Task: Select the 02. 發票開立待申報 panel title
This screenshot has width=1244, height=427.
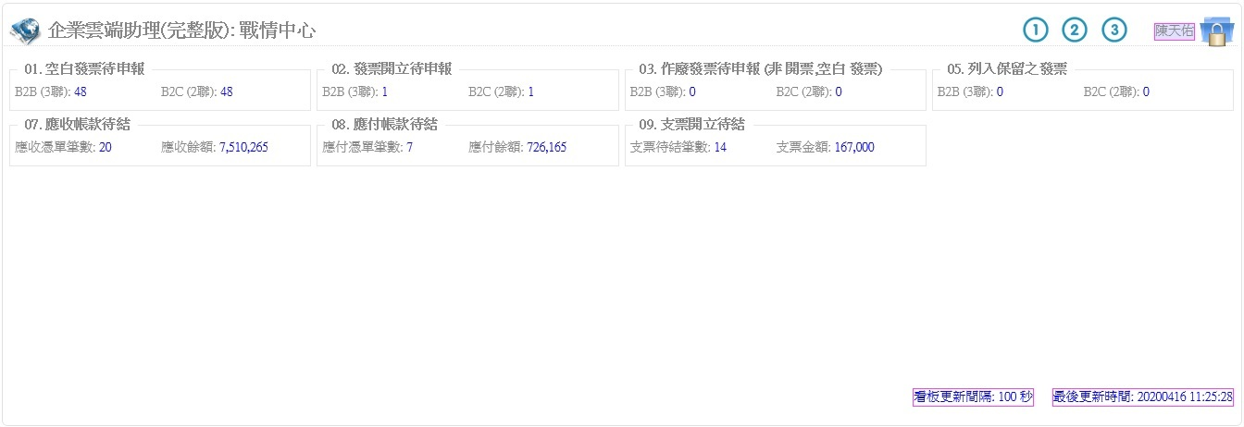Action: click(x=392, y=69)
